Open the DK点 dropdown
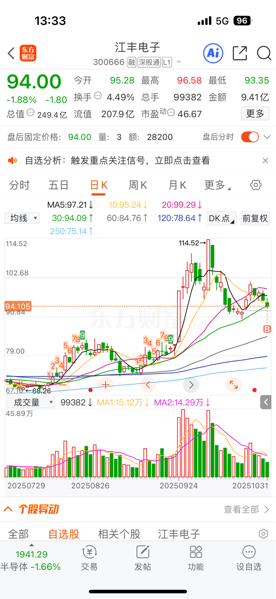This screenshot has height=599, width=276. click(x=221, y=218)
